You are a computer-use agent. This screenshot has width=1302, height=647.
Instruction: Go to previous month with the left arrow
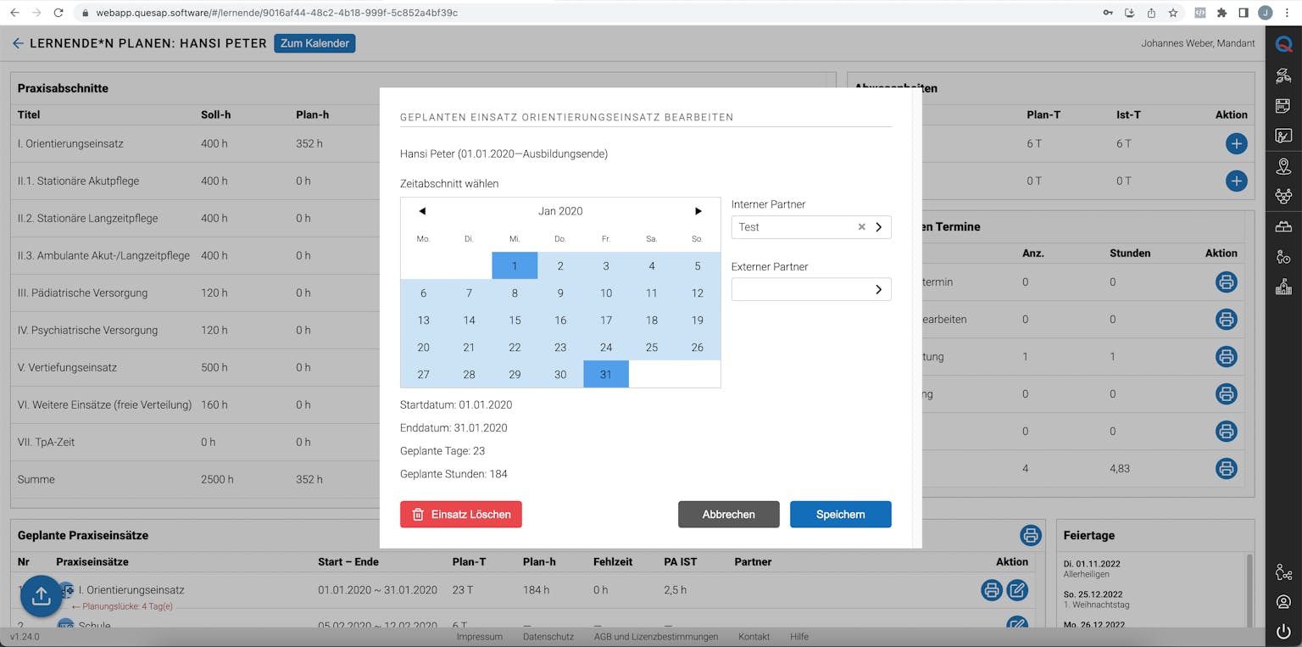pos(422,210)
